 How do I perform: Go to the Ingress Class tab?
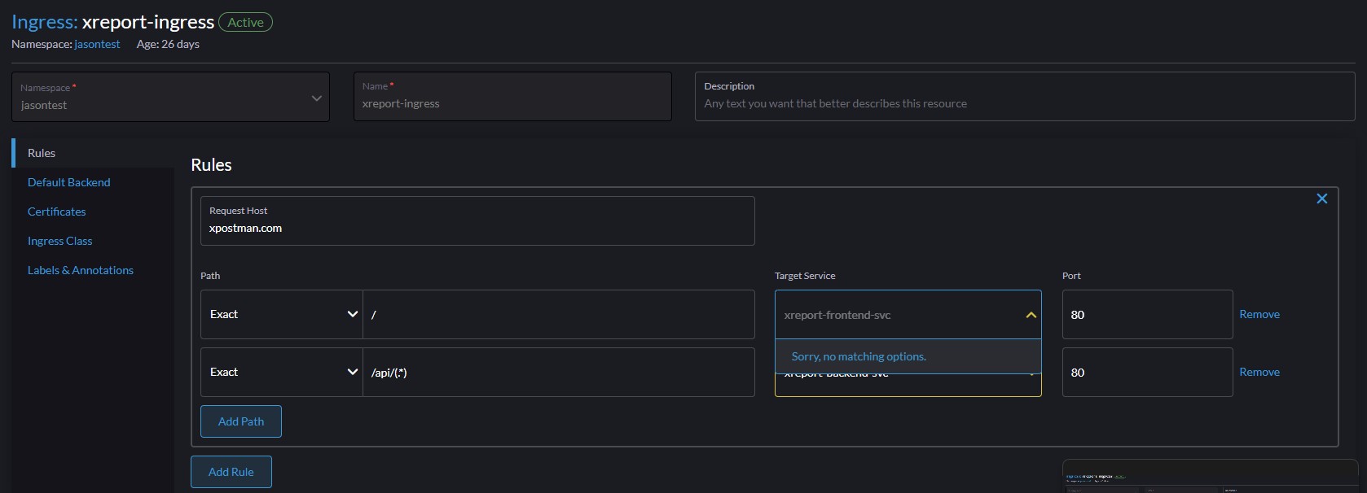(x=60, y=241)
